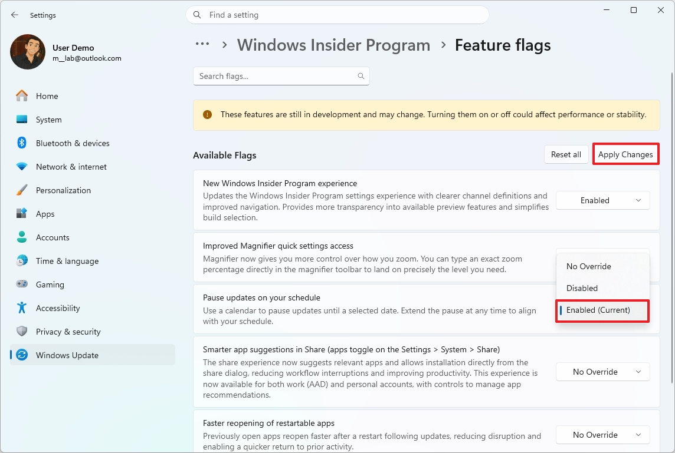Select Disabled in the open list

click(x=602, y=289)
